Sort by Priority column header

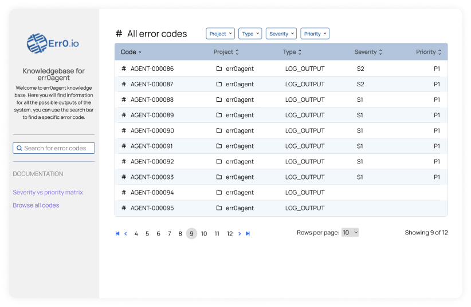pos(428,52)
